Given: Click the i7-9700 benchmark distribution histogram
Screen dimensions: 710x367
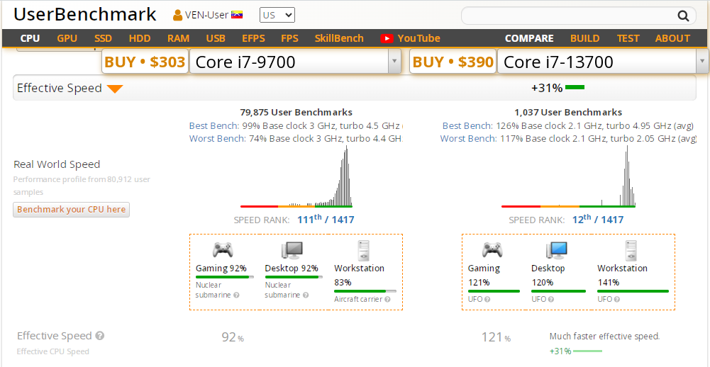Looking at the screenshot, I should (296, 176).
